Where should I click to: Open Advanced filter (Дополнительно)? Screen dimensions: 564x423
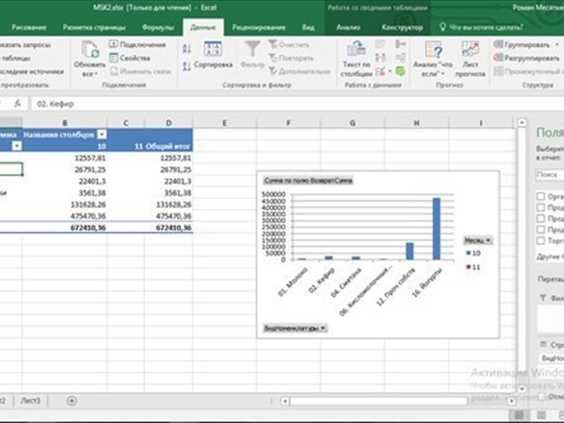[x=300, y=71]
